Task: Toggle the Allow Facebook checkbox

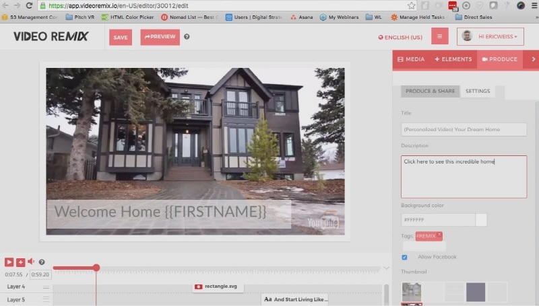Action: pyautogui.click(x=405, y=258)
